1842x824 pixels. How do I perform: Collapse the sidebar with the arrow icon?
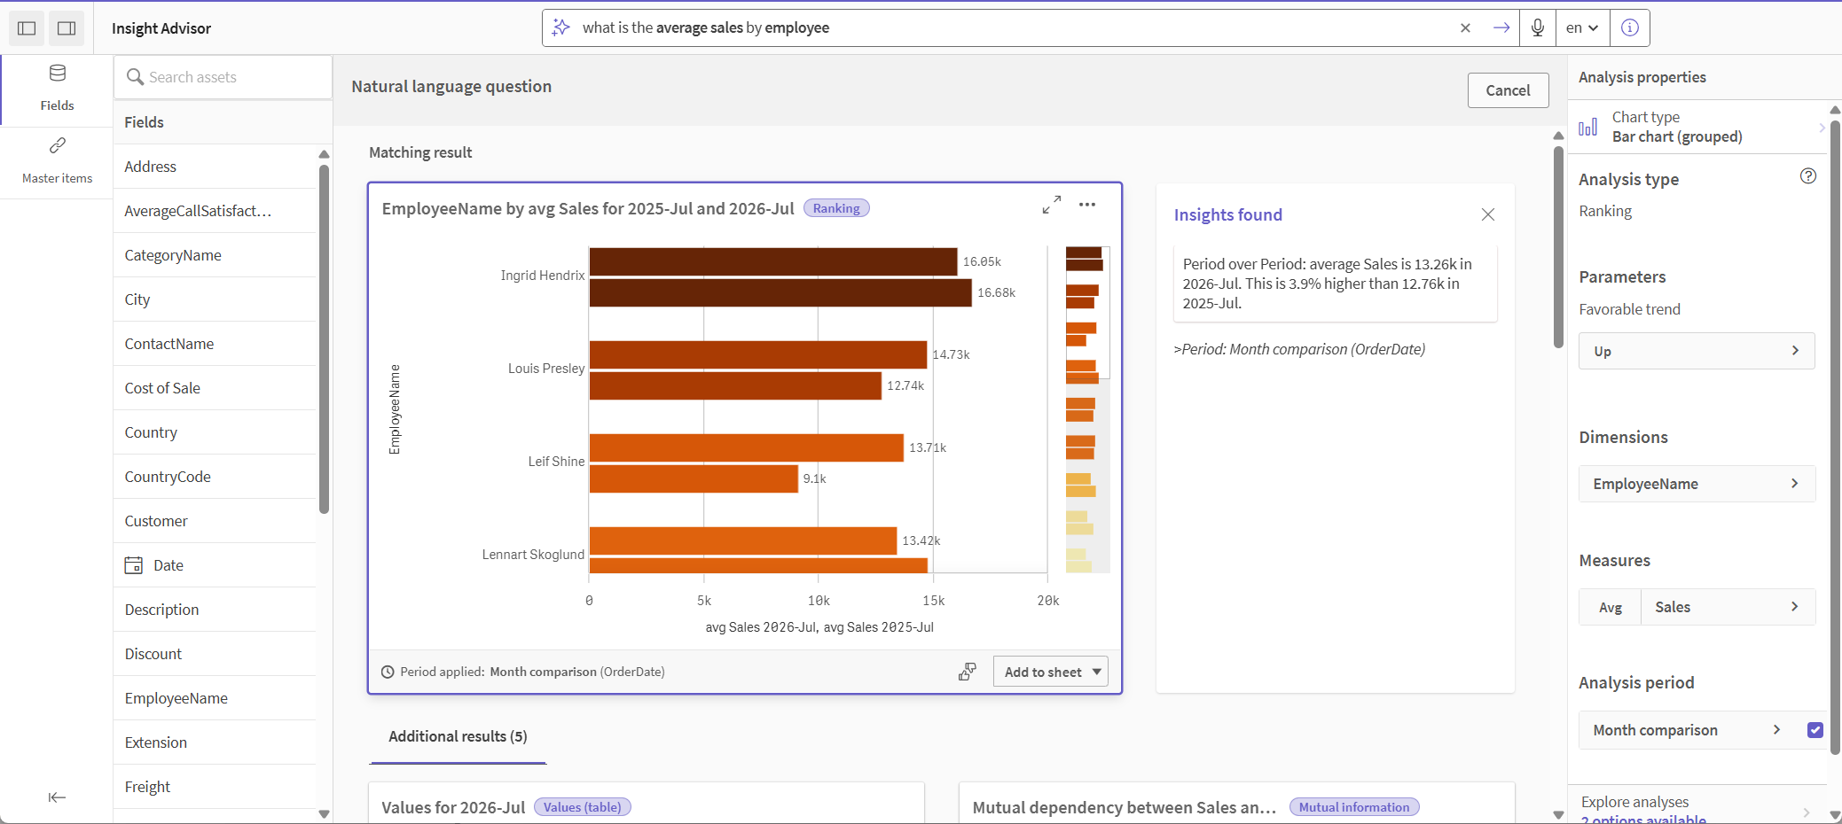pos(57,797)
